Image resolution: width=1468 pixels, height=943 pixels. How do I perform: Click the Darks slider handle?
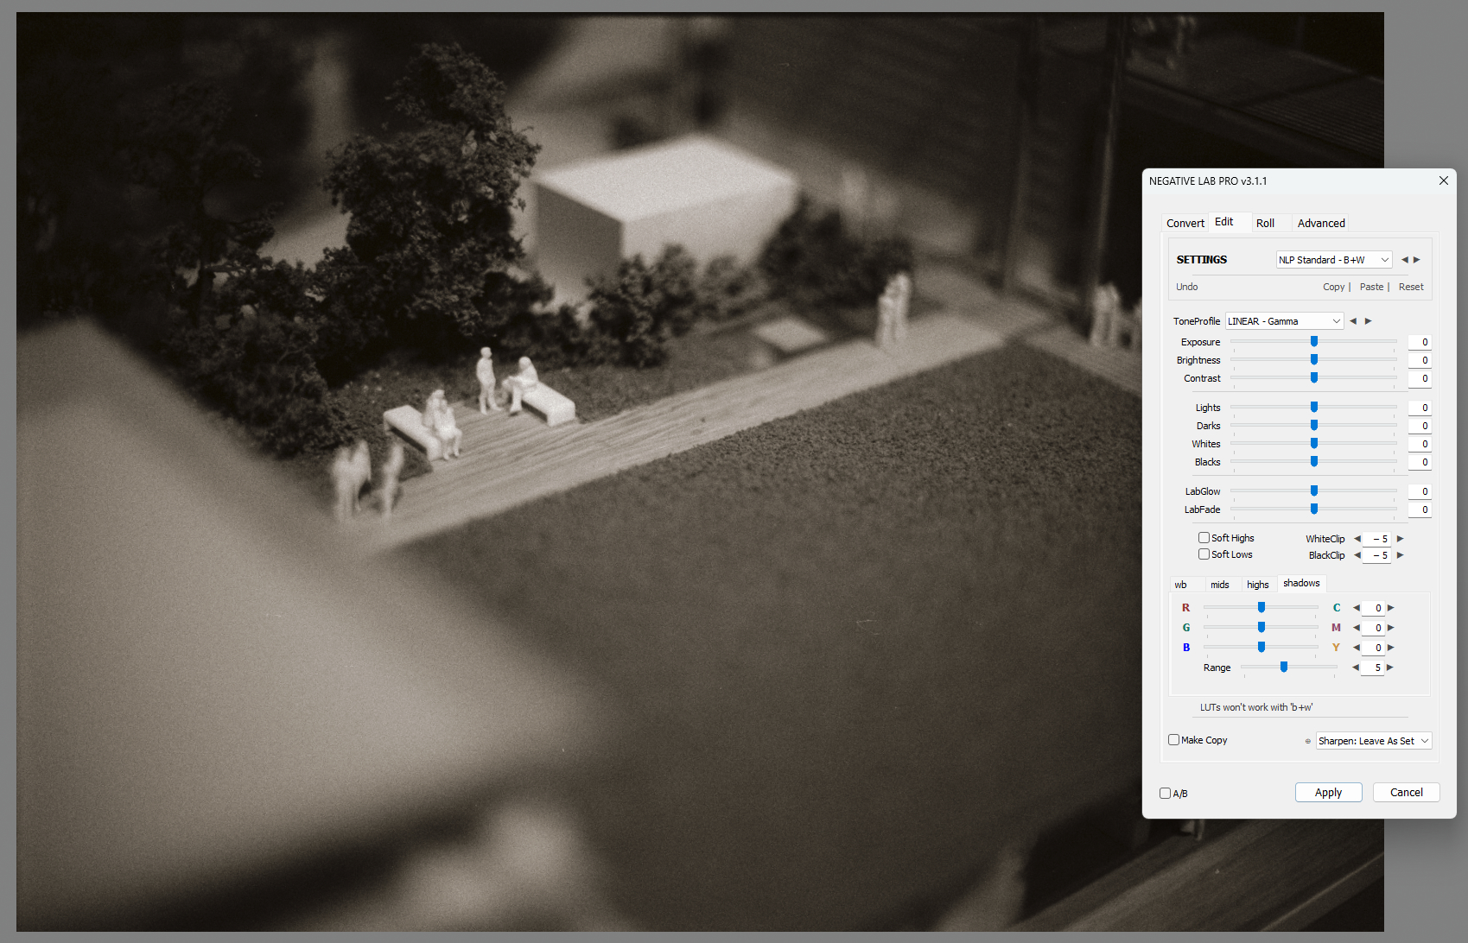[1314, 426]
